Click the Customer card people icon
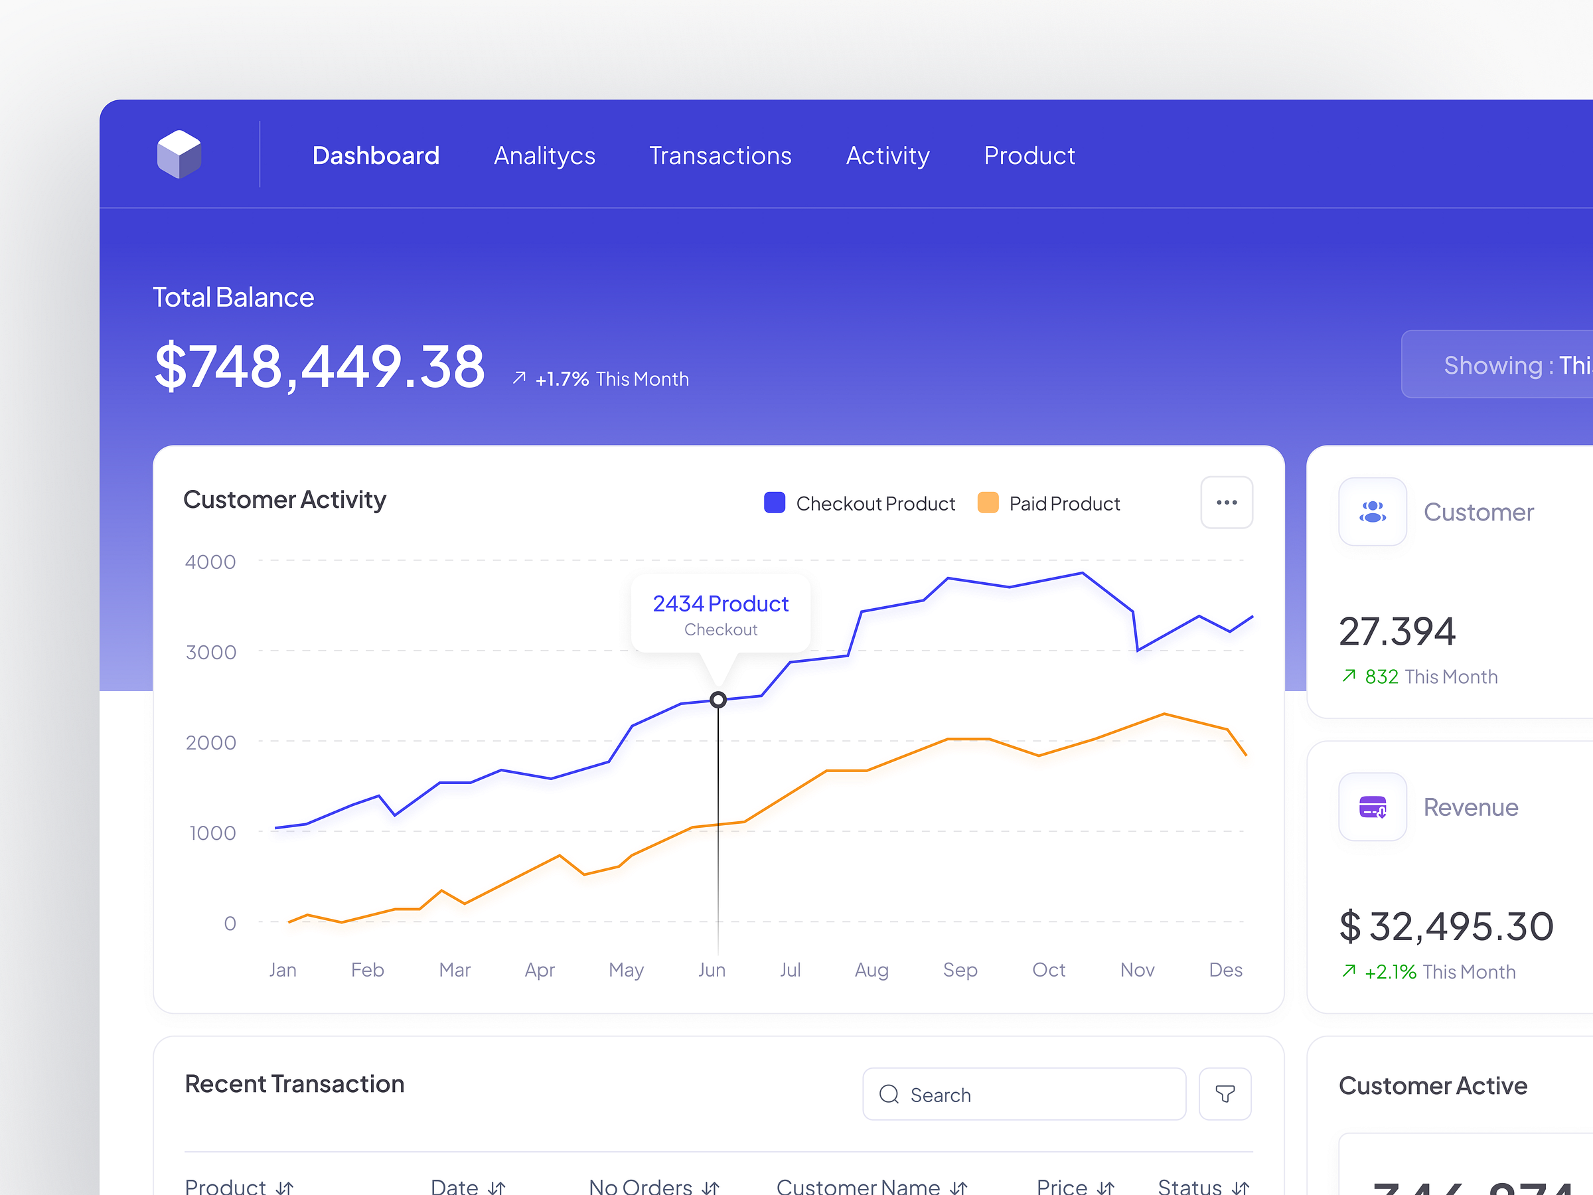The height and width of the screenshot is (1195, 1593). click(x=1371, y=511)
